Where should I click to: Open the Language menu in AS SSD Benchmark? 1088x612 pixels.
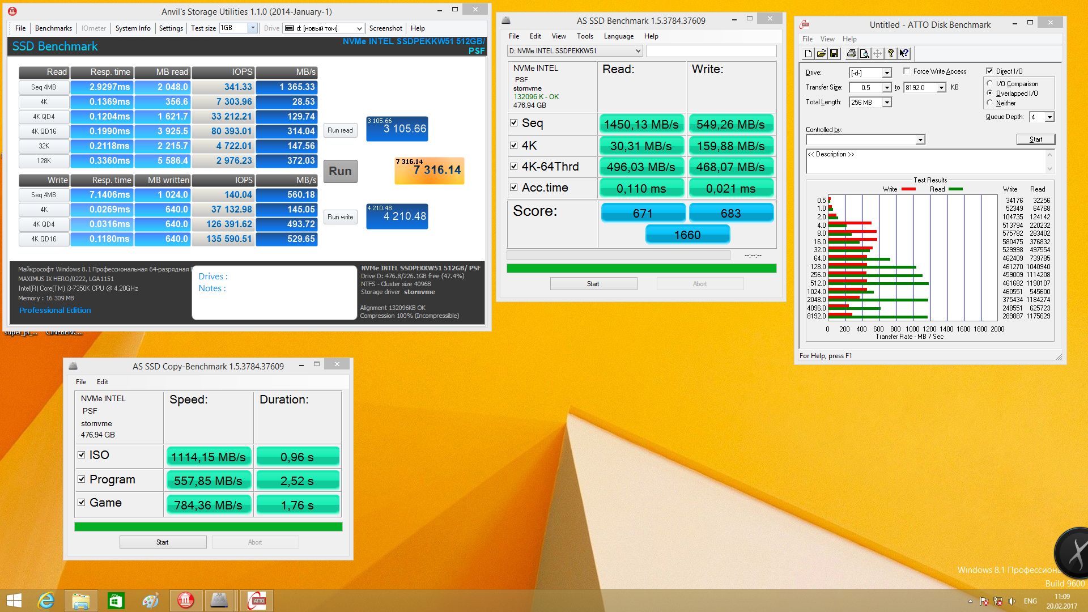click(618, 36)
